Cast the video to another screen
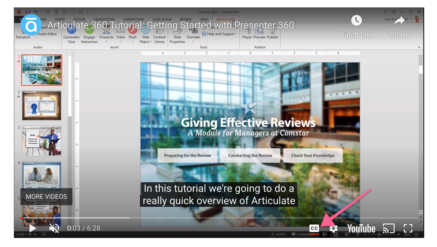The height and width of the screenshot is (247, 437). (x=388, y=228)
